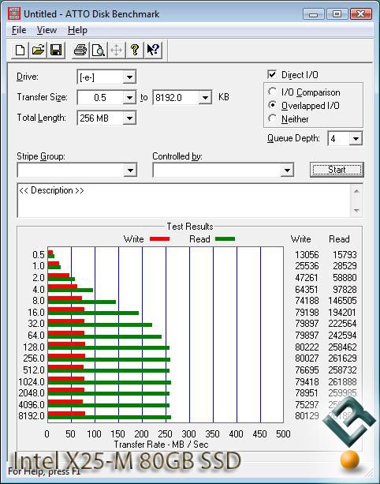Click the green Read legend swatch
The image size is (380, 484).
tap(225, 239)
